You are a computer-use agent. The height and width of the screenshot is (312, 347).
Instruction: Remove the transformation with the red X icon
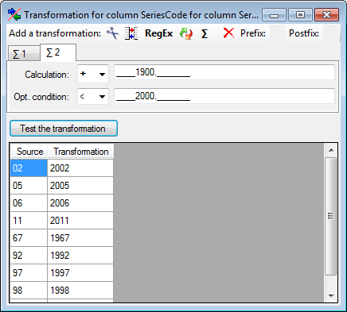pyautogui.click(x=228, y=33)
